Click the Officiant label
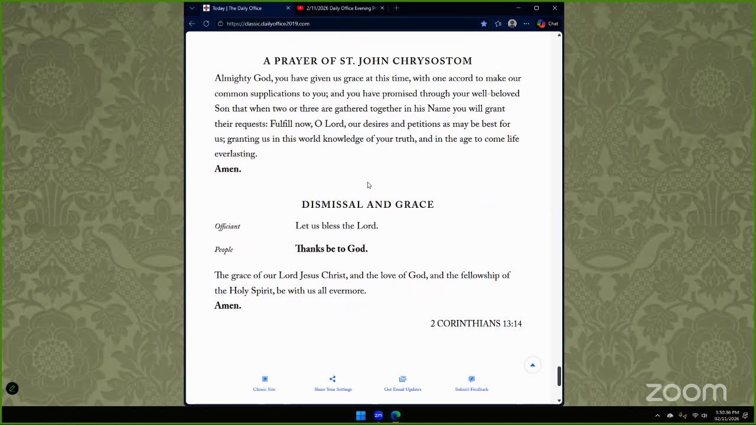 tap(227, 227)
